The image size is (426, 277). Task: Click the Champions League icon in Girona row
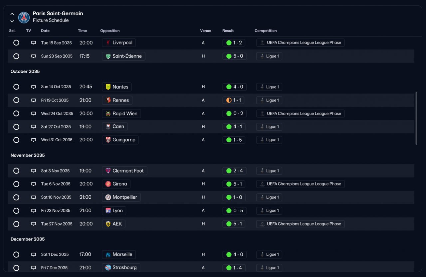(x=263, y=184)
